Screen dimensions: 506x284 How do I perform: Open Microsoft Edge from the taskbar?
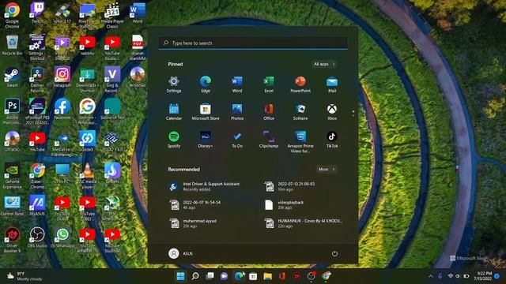point(239,276)
